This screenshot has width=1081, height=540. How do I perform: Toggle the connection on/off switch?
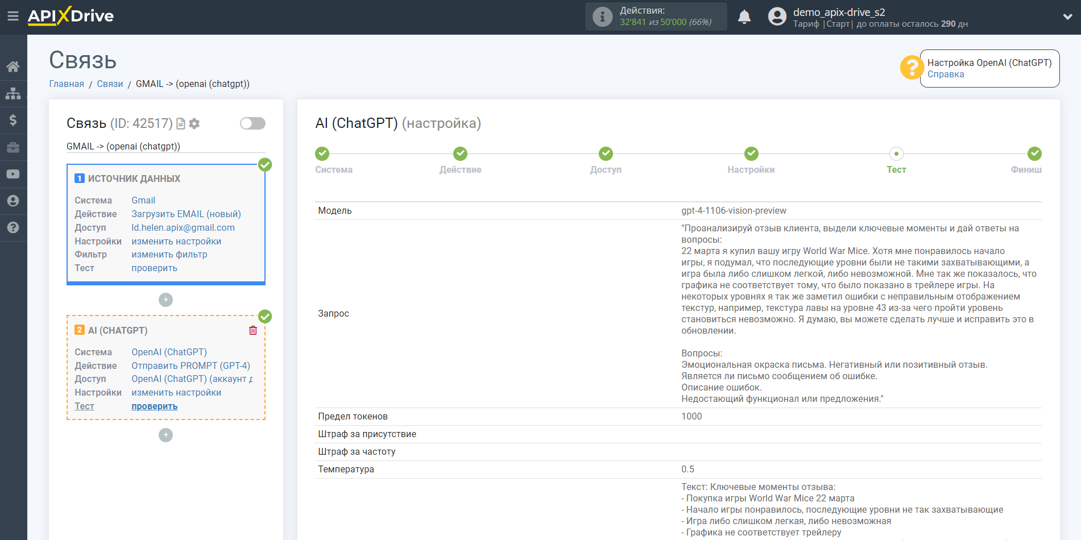(x=252, y=123)
